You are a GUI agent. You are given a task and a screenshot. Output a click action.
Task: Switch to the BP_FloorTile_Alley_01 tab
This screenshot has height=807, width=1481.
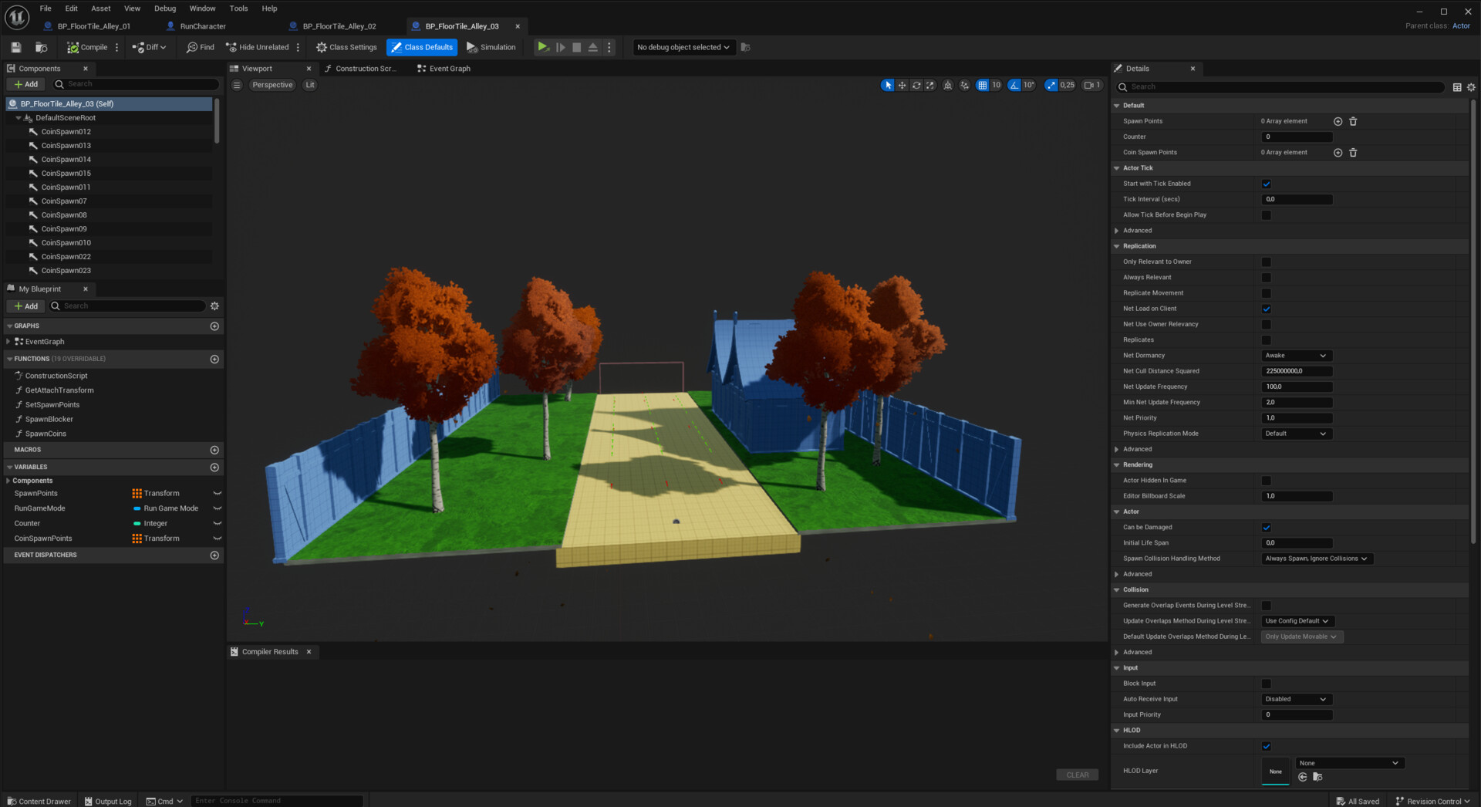pos(93,25)
